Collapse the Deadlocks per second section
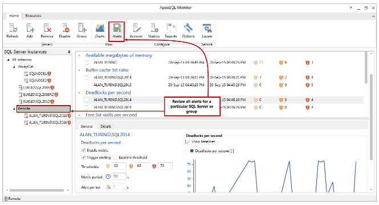This screenshot has height=205, width=379. tap(79, 93)
